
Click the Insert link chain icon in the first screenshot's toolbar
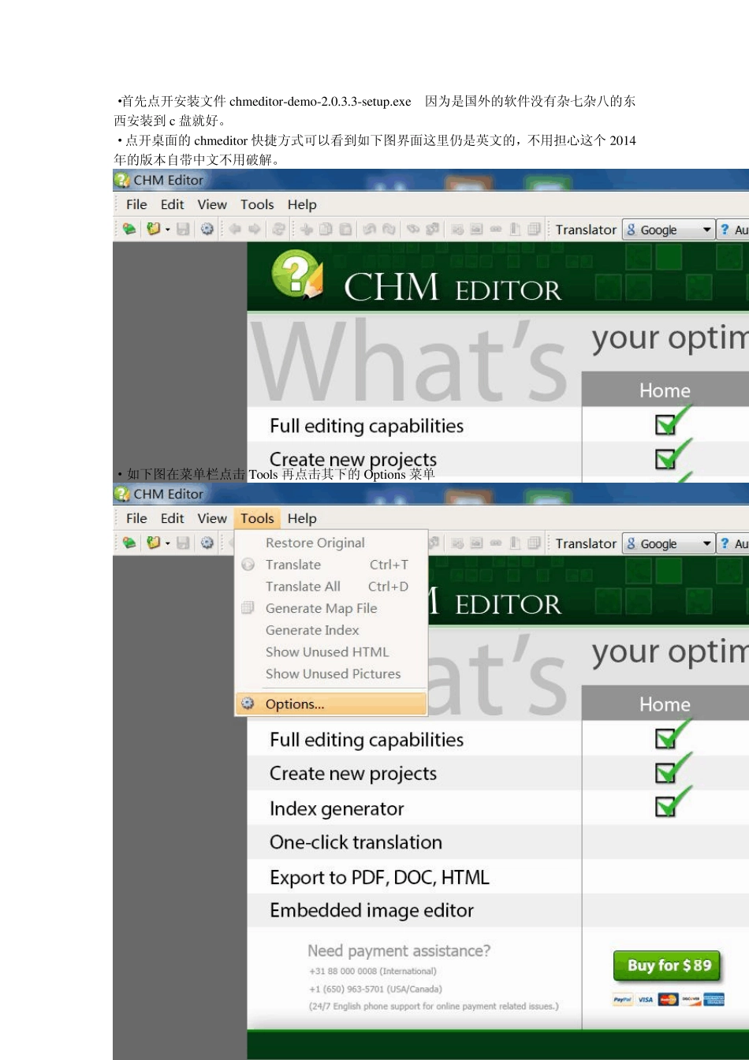(x=496, y=230)
